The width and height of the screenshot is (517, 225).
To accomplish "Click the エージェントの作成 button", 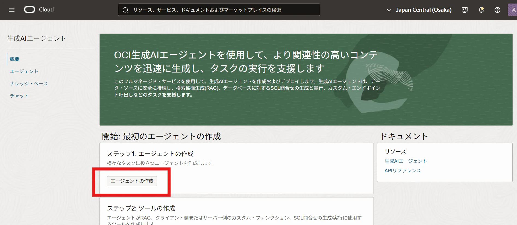I will pyautogui.click(x=132, y=181).
